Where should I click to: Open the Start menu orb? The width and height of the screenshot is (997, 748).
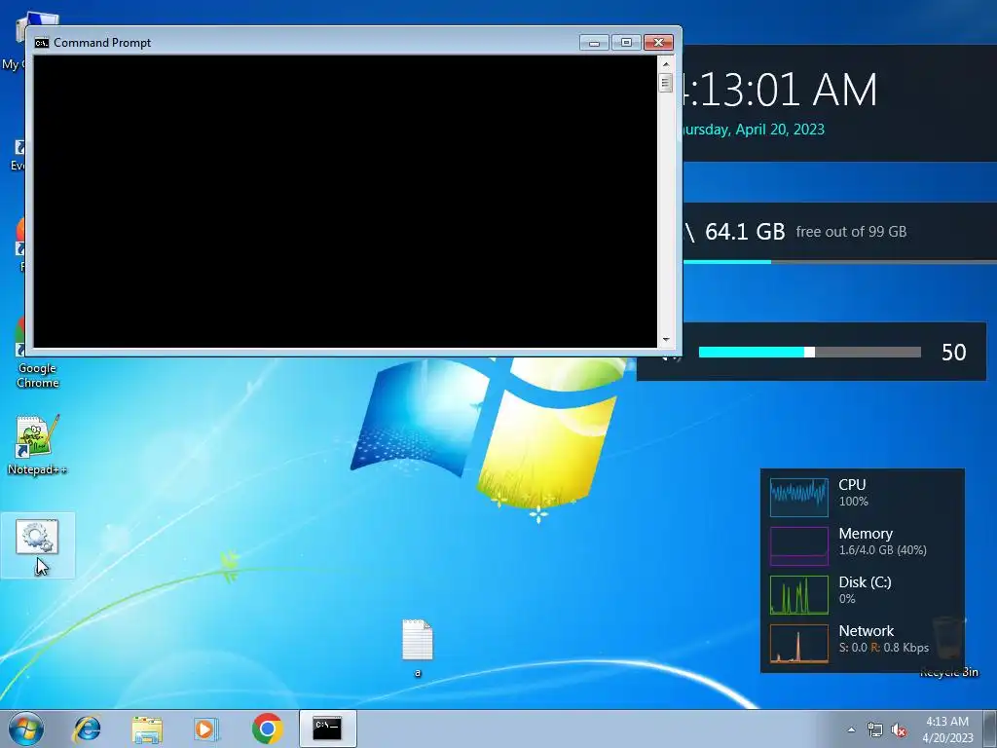point(26,729)
